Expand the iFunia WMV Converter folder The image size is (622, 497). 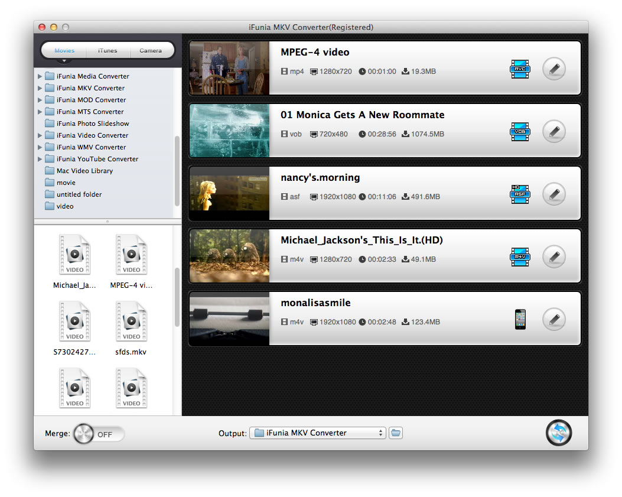[40, 147]
